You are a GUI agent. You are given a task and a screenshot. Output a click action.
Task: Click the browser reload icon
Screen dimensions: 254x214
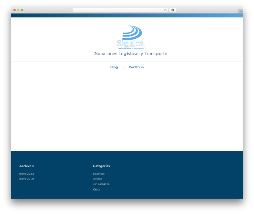pos(165,10)
